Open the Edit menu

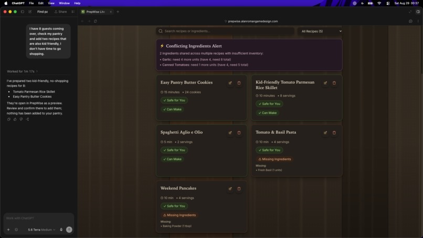(x=41, y=3)
